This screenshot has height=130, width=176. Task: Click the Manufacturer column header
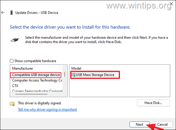pos(23,68)
